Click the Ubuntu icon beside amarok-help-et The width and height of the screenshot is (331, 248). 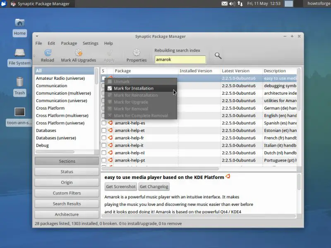pos(110,130)
